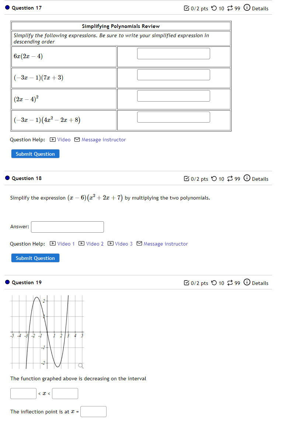This screenshot has width=282, height=423.
Task: Open the Message instructor envelope icon in Question 17
Action: tap(77, 140)
